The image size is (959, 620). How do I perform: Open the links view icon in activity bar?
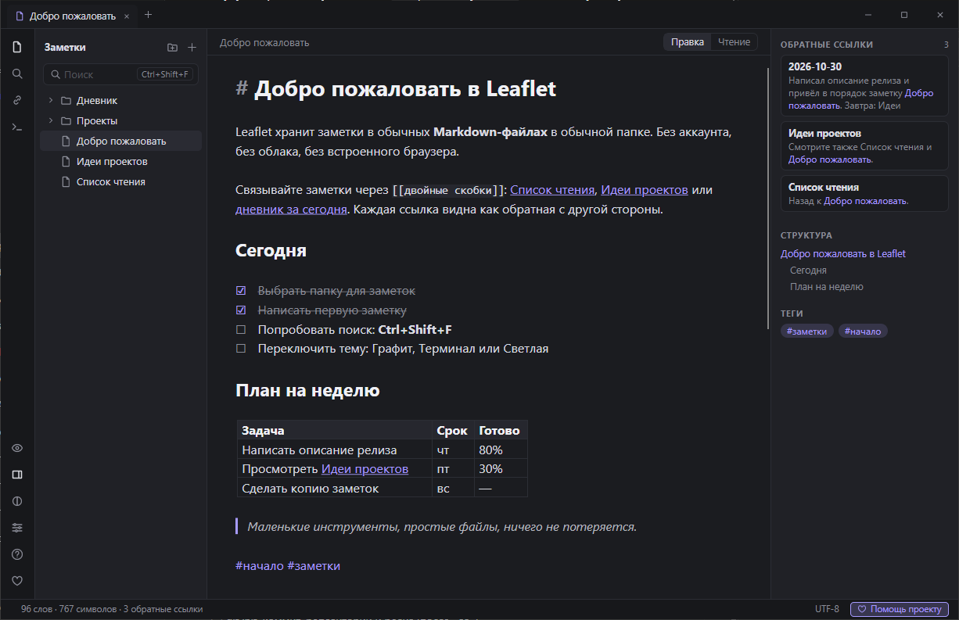[17, 100]
